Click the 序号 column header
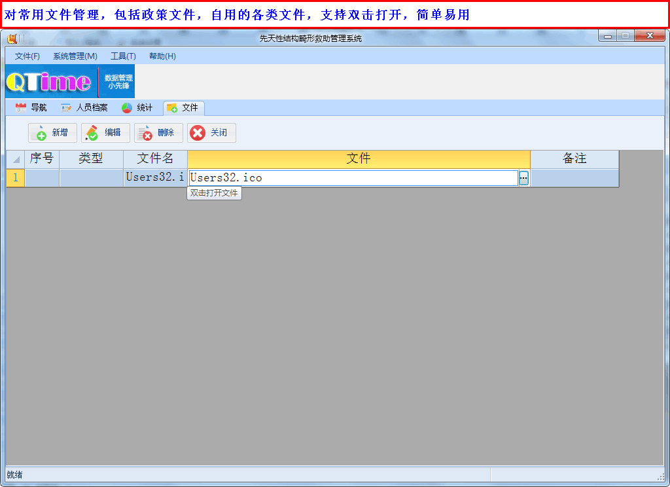The width and height of the screenshot is (670, 487). point(42,159)
